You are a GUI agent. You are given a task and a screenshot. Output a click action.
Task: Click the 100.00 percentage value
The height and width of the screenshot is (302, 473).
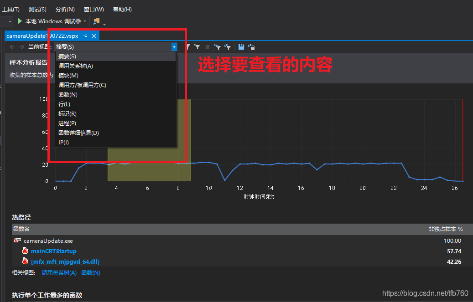[x=452, y=241]
